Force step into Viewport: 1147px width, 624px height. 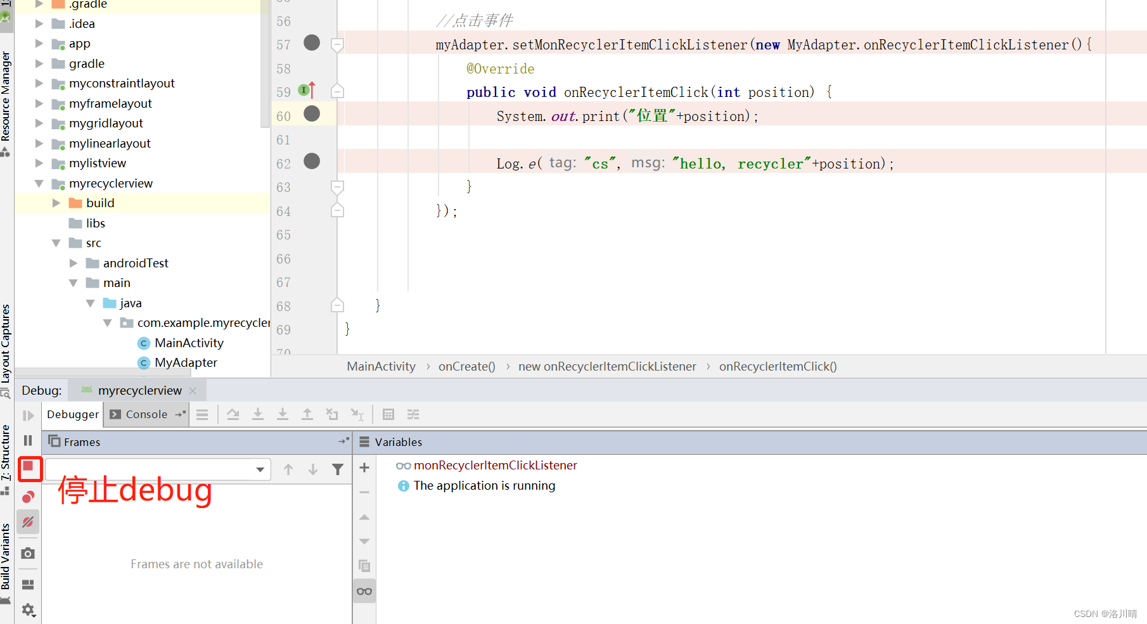coord(283,414)
